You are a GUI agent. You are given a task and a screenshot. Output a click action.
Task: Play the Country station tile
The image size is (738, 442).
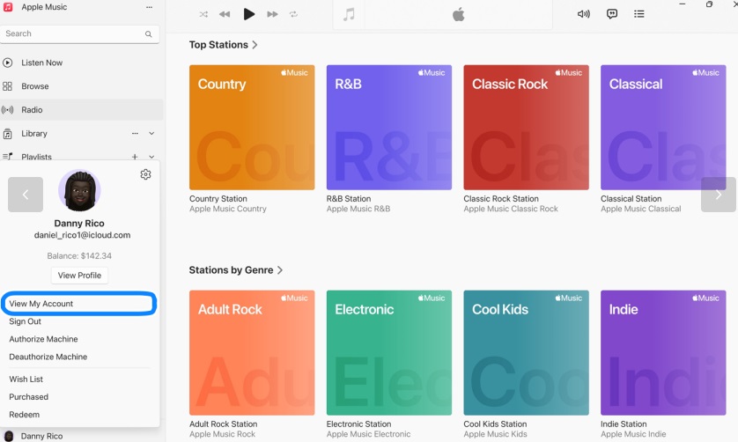(x=252, y=128)
